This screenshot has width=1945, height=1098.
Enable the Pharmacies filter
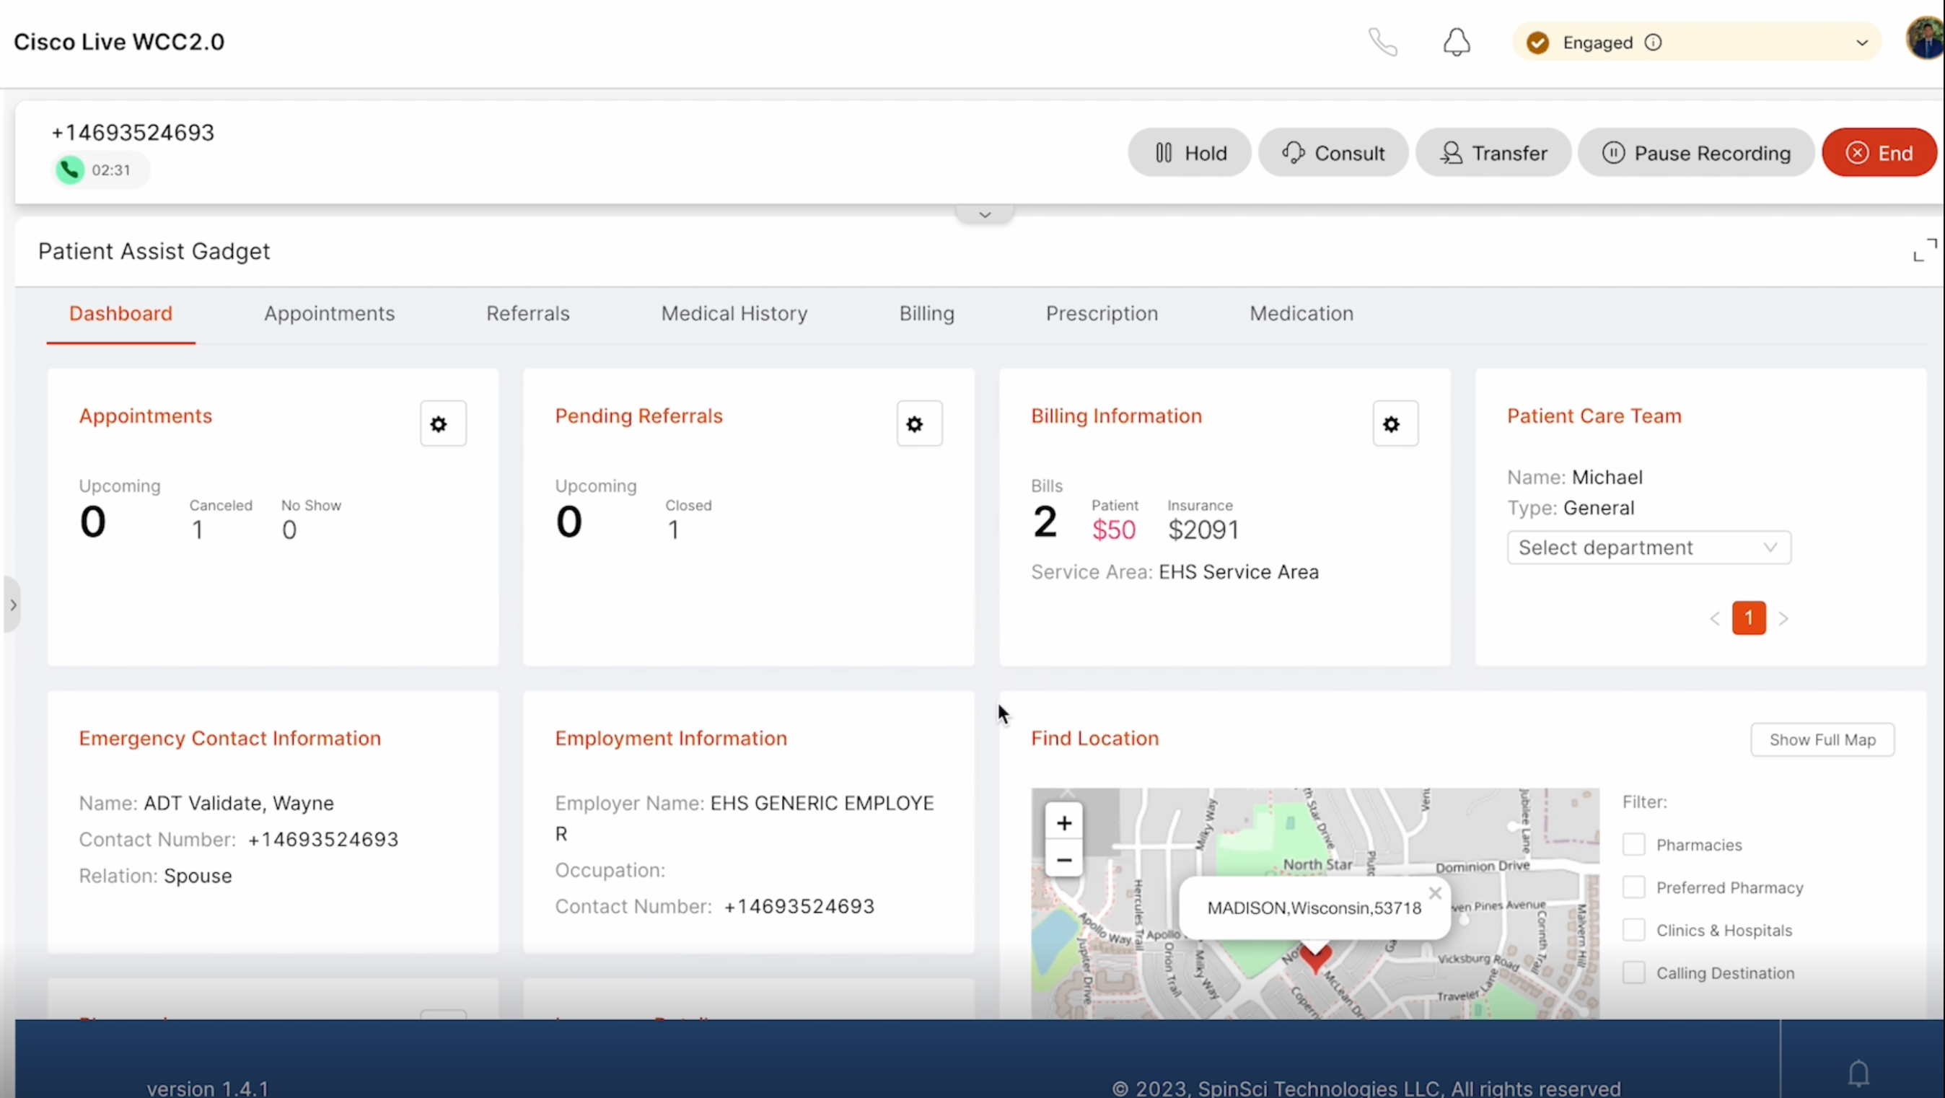click(1633, 844)
